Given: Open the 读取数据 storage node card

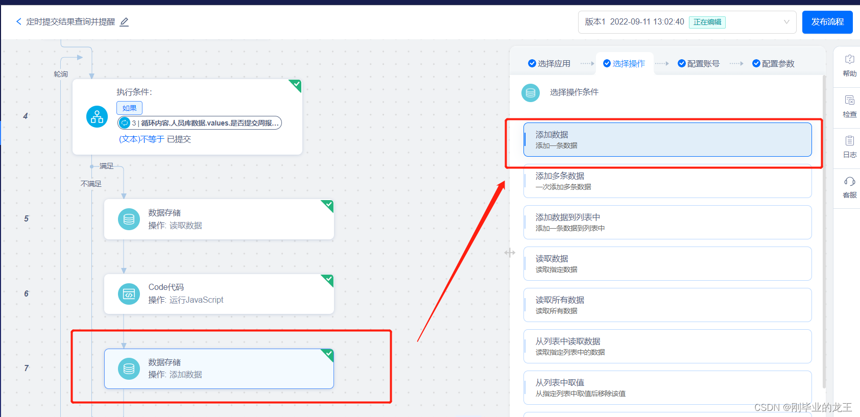Looking at the screenshot, I should (x=219, y=219).
